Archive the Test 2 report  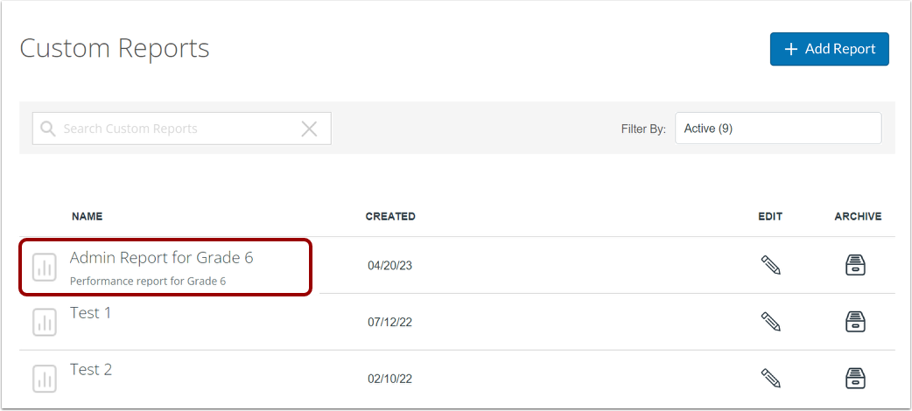pyautogui.click(x=855, y=378)
